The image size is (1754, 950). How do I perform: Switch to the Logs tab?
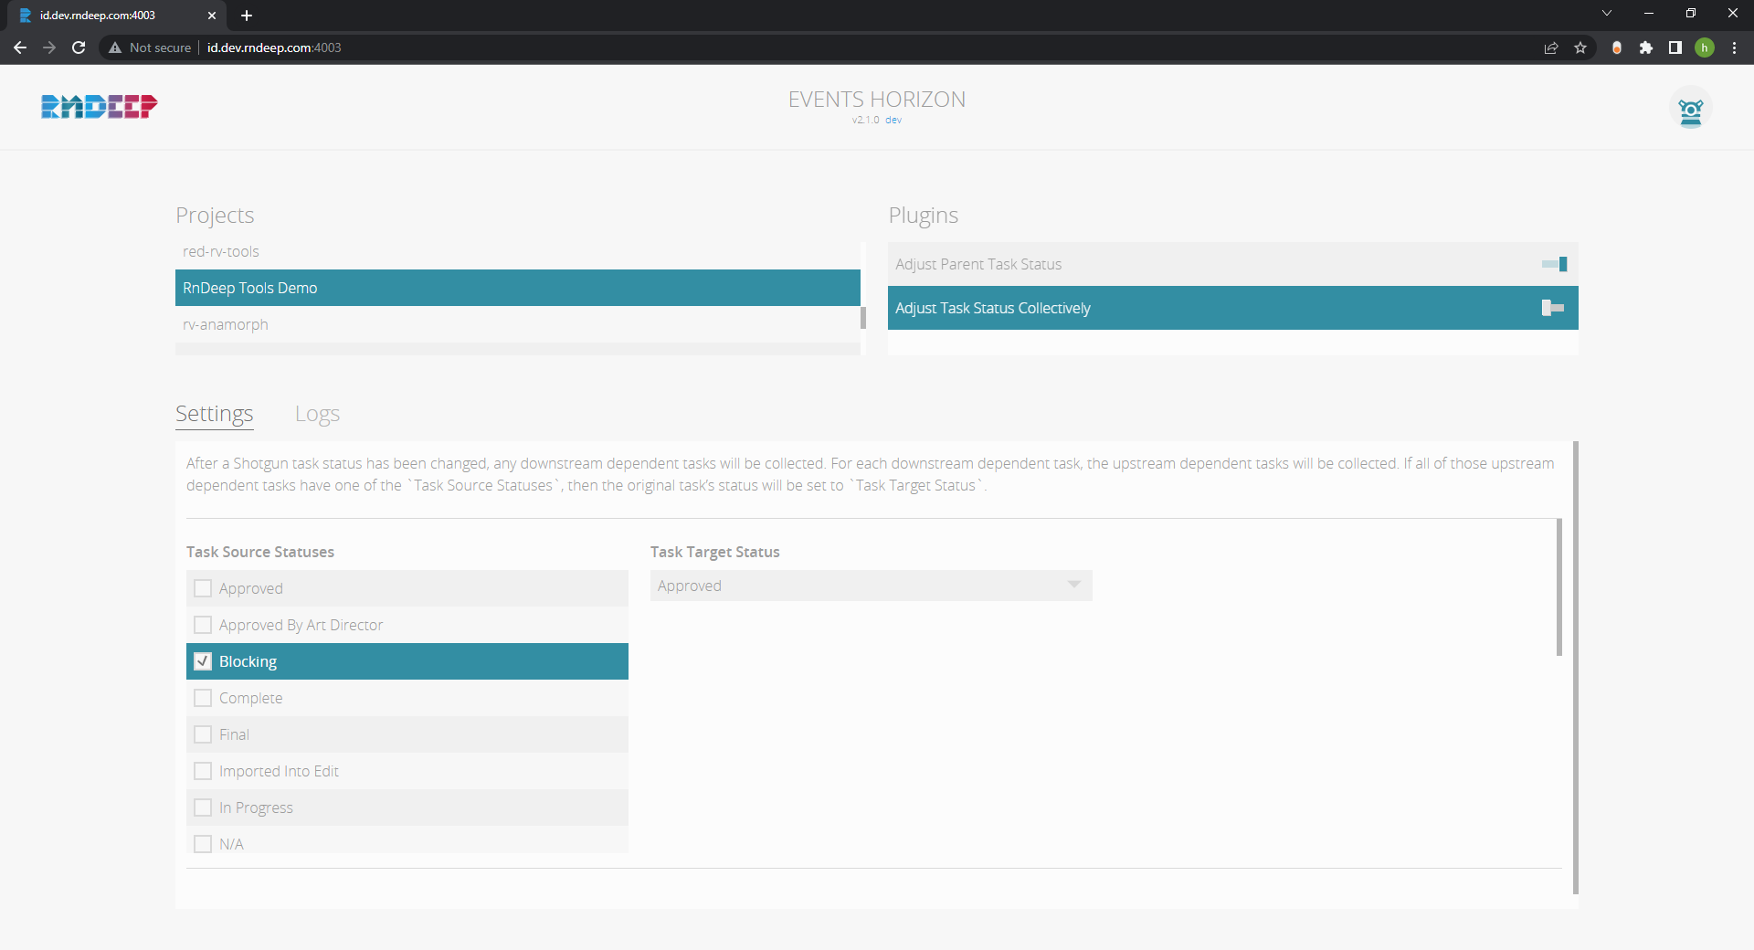[317, 414]
